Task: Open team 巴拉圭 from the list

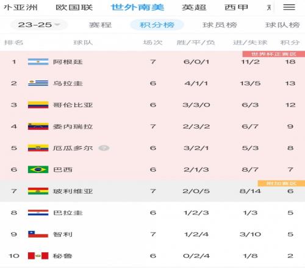Action: tap(68, 213)
